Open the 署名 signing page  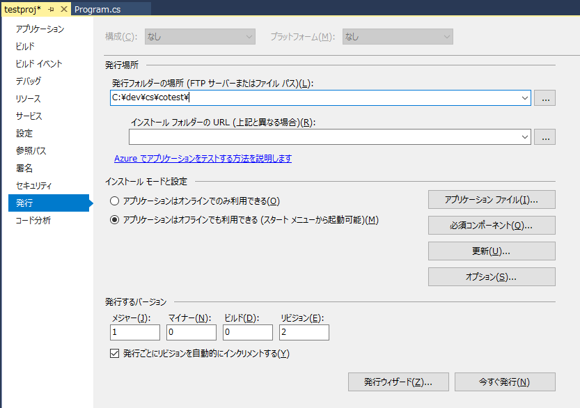[24, 168]
